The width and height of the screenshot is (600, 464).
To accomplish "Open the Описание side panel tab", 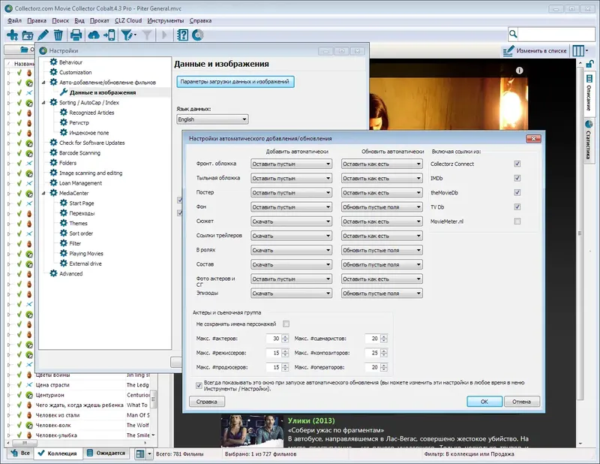I will 589,93.
